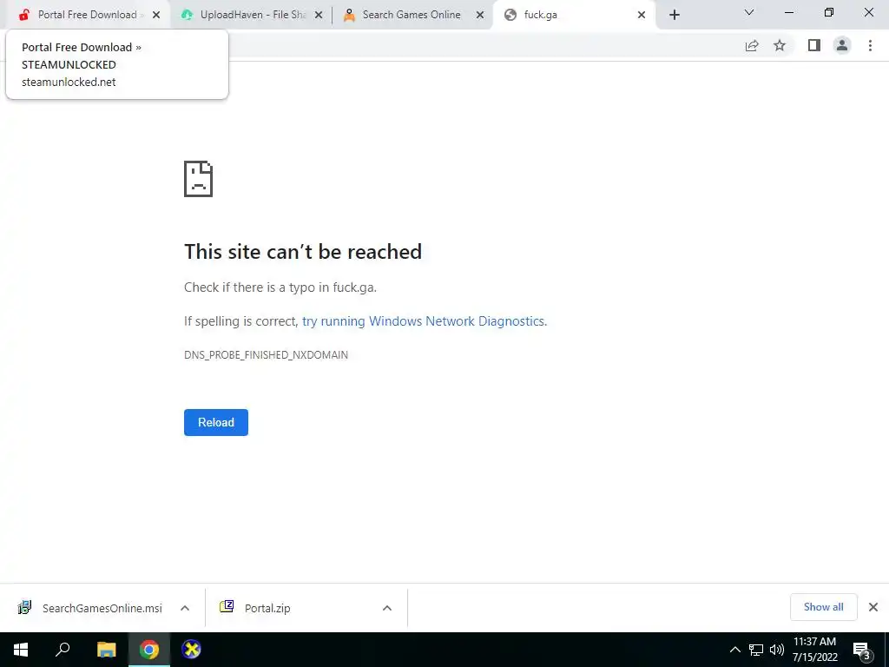Run Windows Network Diagnostics link
The height and width of the screenshot is (667, 889).
pyautogui.click(x=423, y=321)
